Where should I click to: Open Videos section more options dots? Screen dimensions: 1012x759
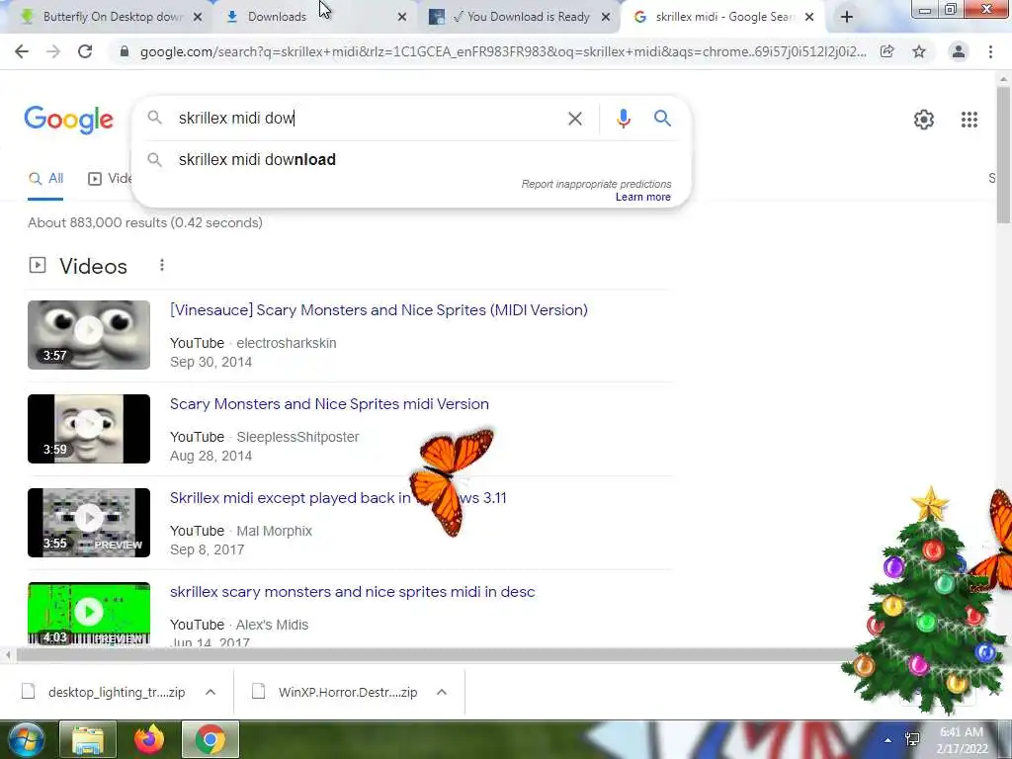tap(162, 265)
